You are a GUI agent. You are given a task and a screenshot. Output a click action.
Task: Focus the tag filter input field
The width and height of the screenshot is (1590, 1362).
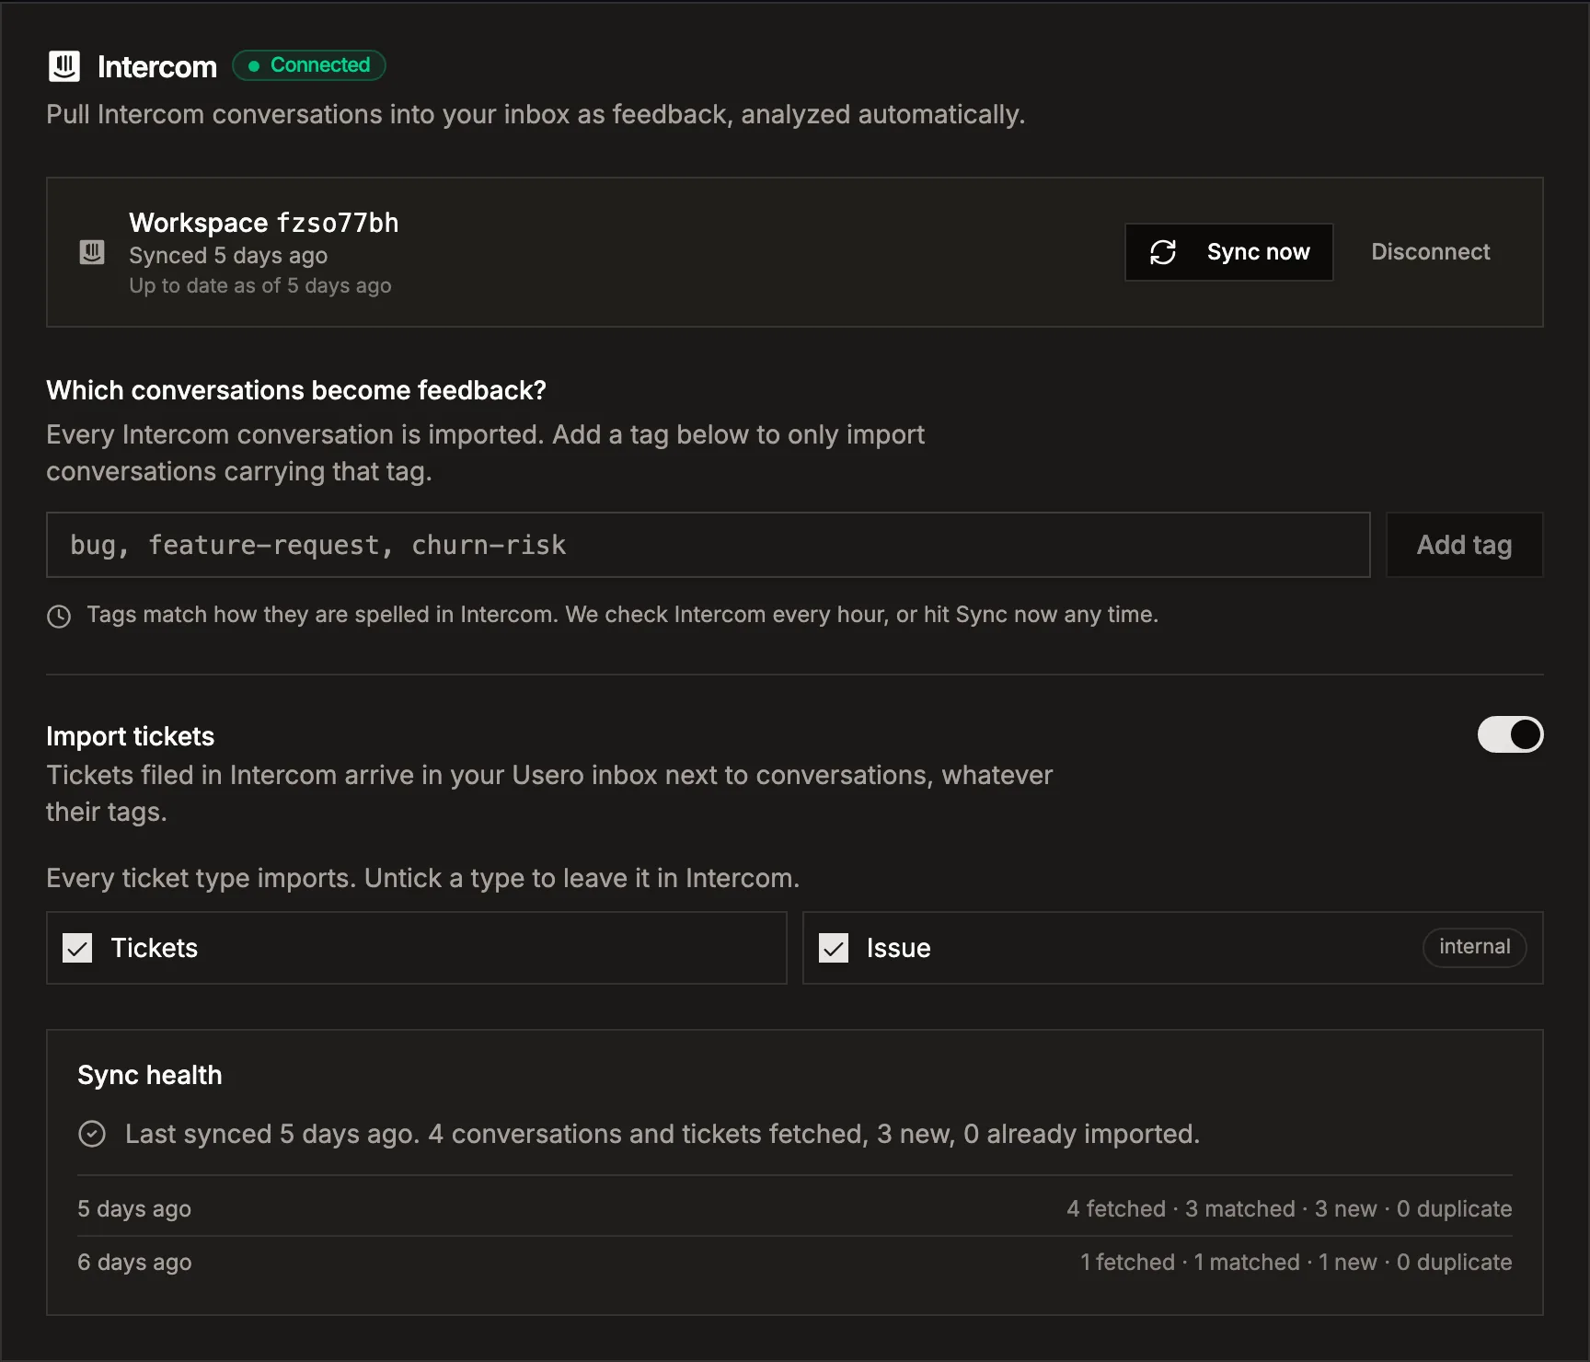pos(708,545)
